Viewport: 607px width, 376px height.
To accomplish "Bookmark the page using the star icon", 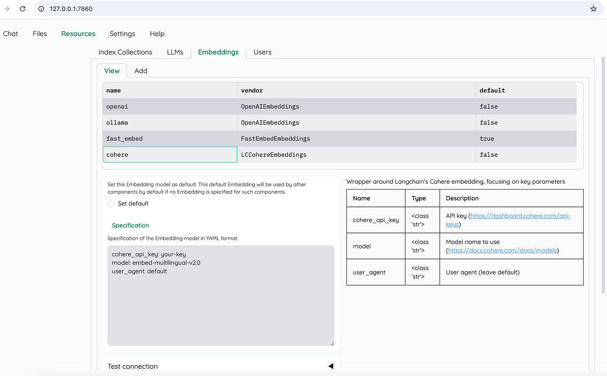I will (594, 9).
